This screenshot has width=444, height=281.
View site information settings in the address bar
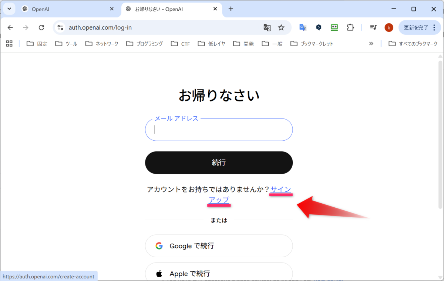[60, 27]
